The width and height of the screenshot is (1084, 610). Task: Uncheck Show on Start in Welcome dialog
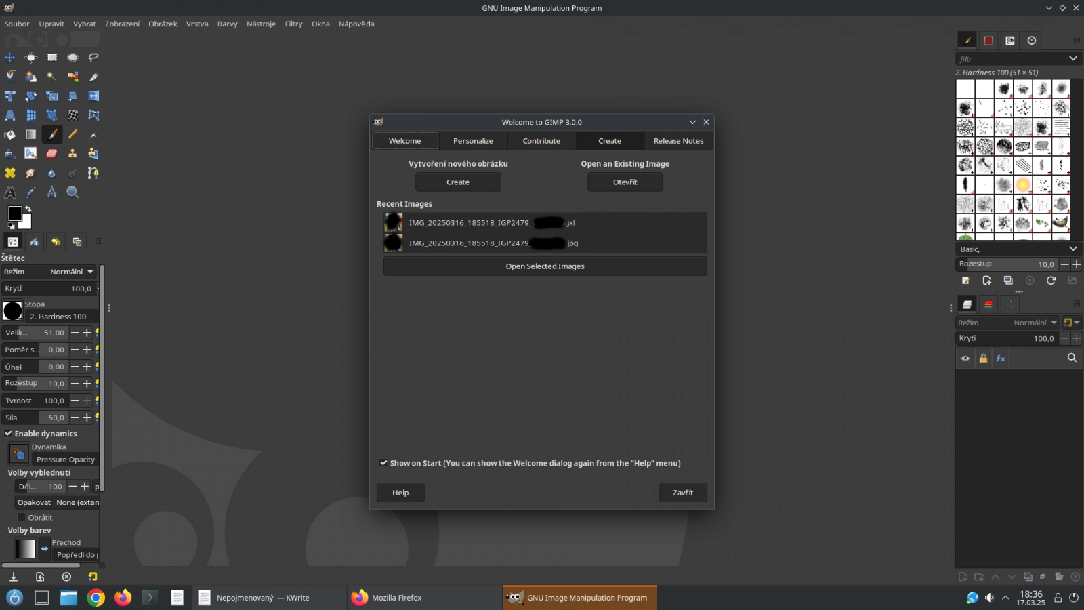point(383,463)
